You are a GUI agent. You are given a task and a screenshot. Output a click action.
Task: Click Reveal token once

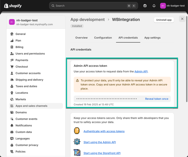coord(157,99)
